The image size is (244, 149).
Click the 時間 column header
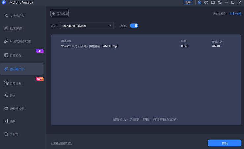184,41
